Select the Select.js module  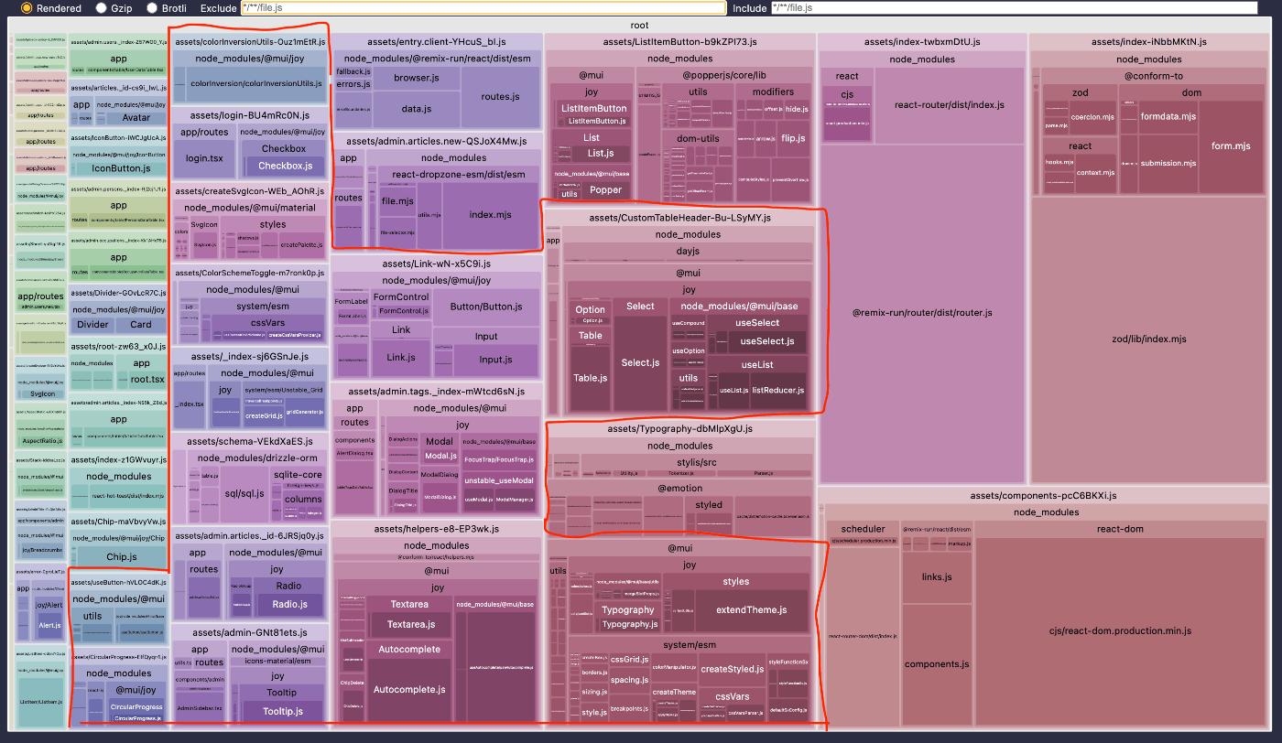tap(640, 363)
